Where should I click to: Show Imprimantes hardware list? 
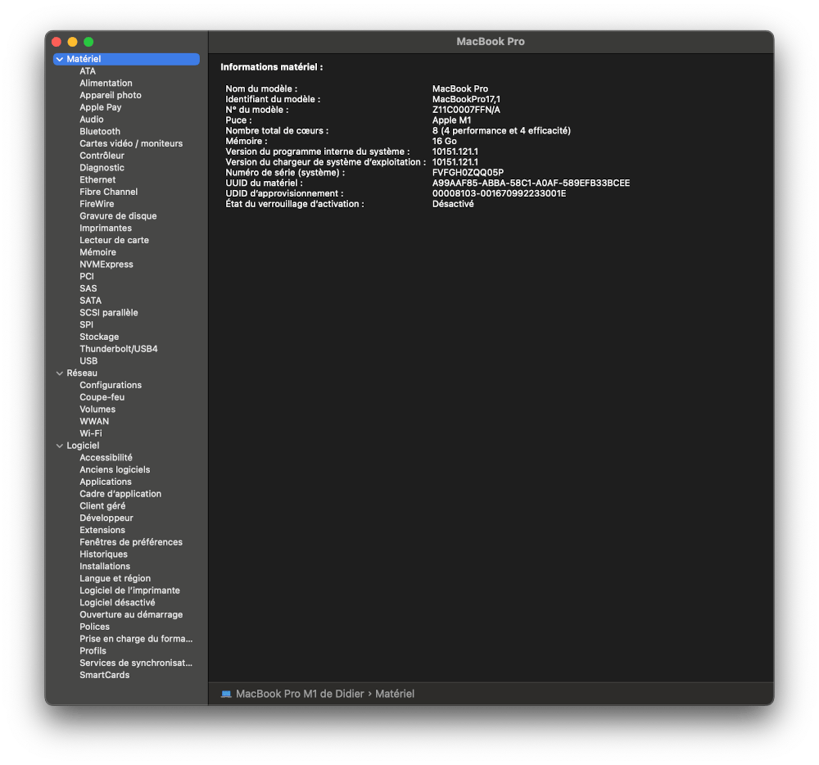click(x=106, y=229)
